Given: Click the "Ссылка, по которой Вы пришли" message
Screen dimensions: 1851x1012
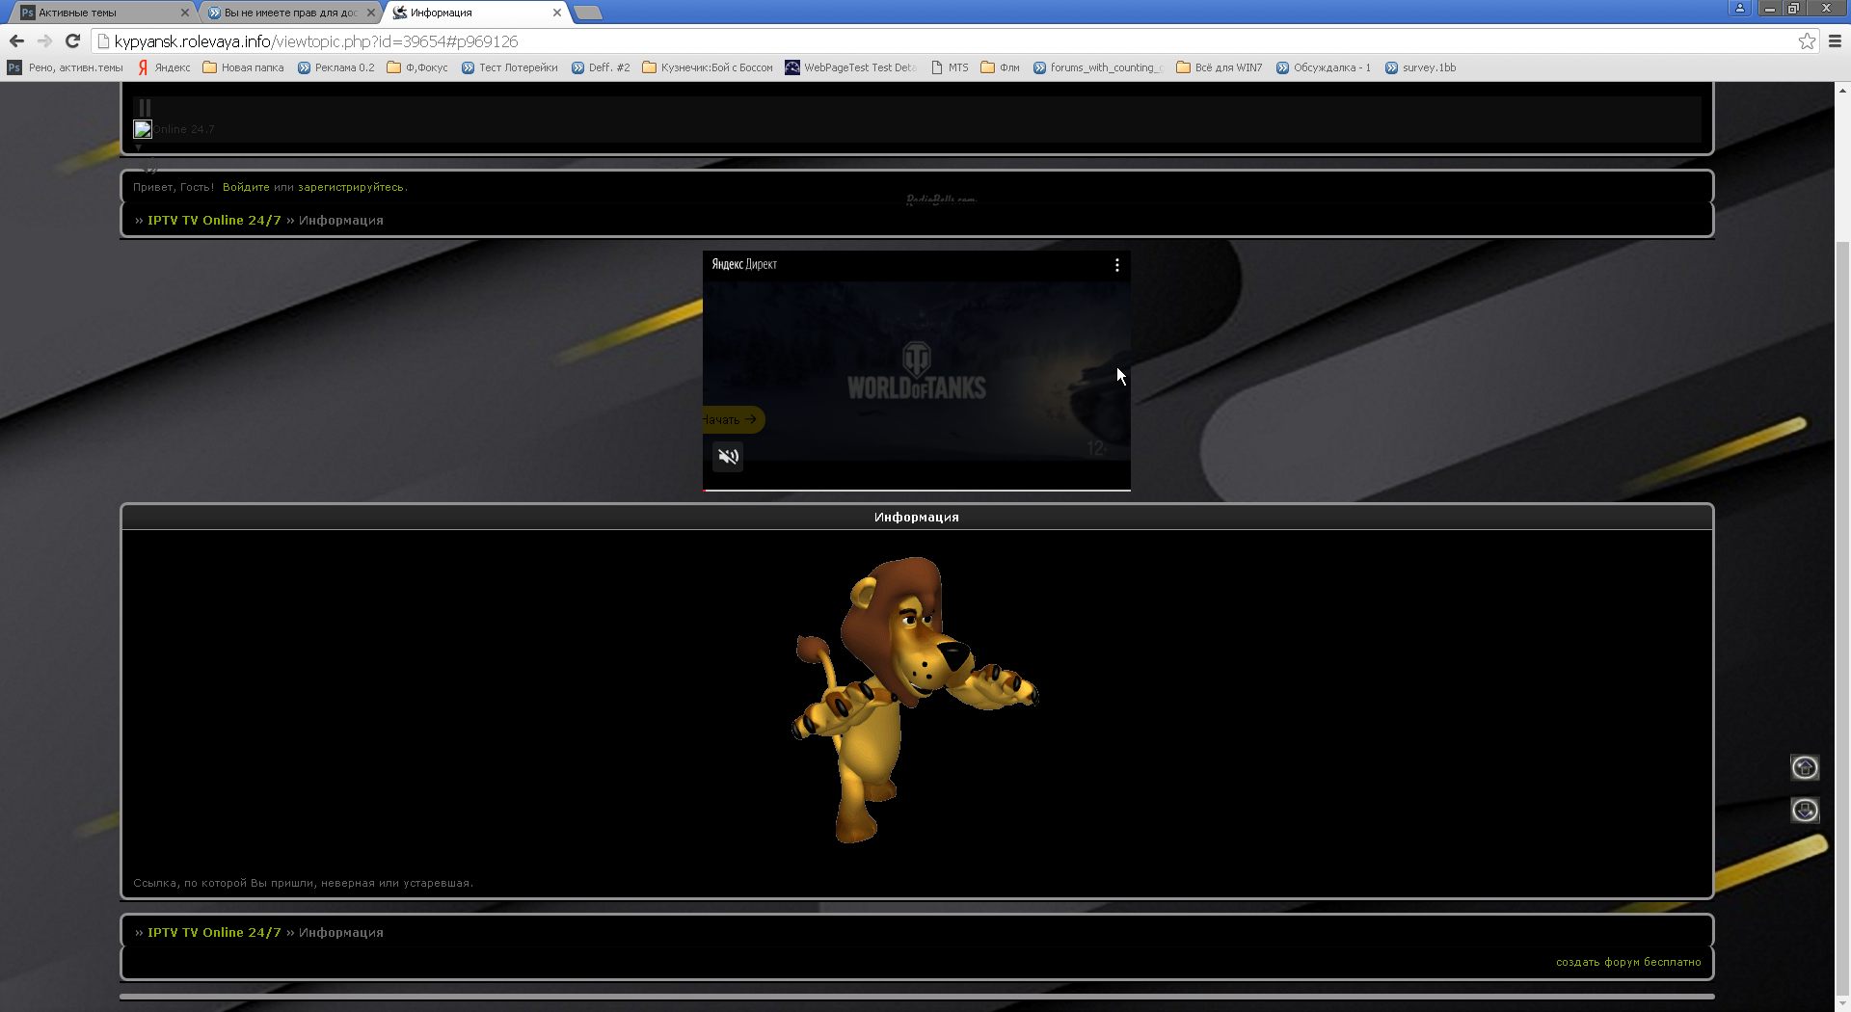Looking at the screenshot, I should pyautogui.click(x=303, y=883).
